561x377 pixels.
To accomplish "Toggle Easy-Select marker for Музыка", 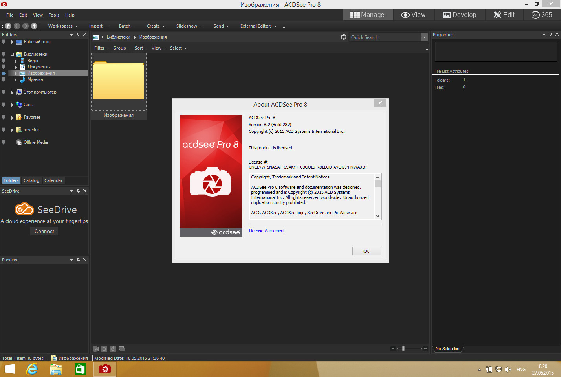I will click(4, 79).
